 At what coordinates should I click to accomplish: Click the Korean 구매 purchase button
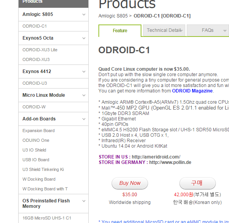[198, 183]
